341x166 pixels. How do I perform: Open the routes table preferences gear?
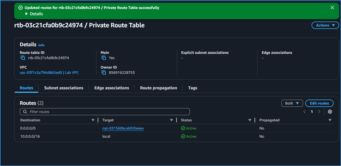[x=330, y=111]
